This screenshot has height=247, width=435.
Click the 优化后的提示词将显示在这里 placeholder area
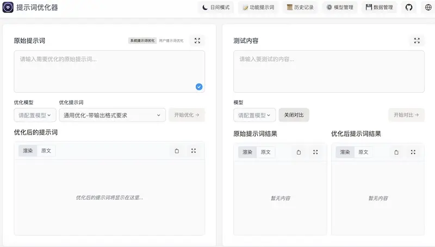pyautogui.click(x=109, y=198)
